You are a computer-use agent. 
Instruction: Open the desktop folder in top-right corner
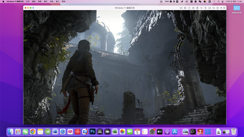(x=236, y=8)
